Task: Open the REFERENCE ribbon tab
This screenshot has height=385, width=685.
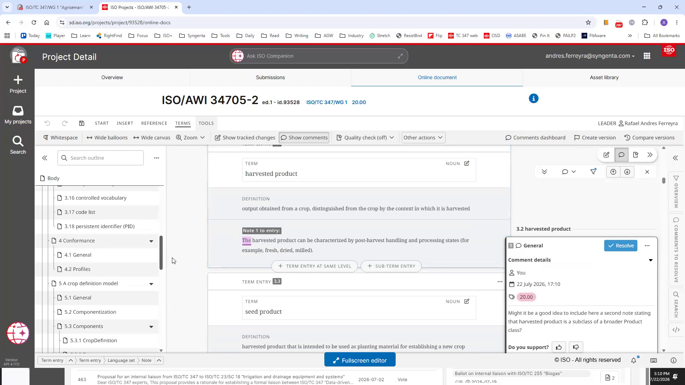Action: 154,123
